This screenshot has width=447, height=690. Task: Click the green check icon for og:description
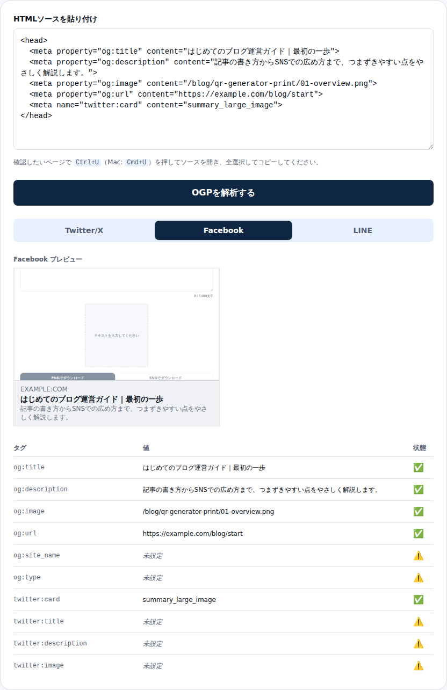coord(419,490)
